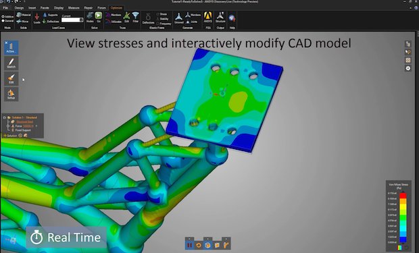Viewport: 419px width, 253px height.
Task: Switch to the Design ribbon tab
Action: [19, 7]
